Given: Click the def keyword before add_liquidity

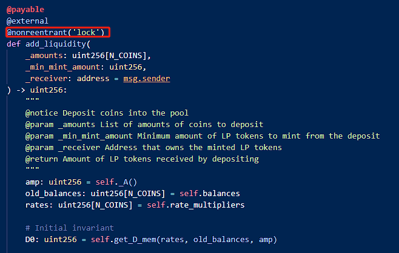Looking at the screenshot, I should coord(13,44).
